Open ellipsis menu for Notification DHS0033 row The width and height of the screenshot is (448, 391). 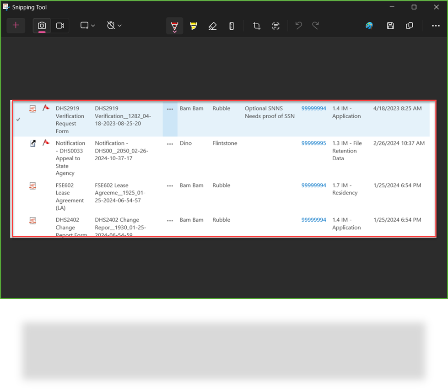coord(170,144)
